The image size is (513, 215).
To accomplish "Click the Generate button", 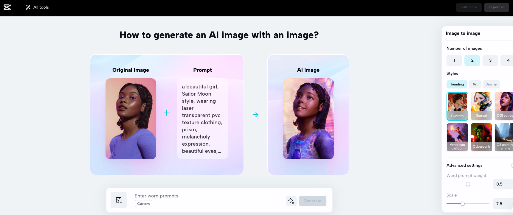I will (x=312, y=201).
